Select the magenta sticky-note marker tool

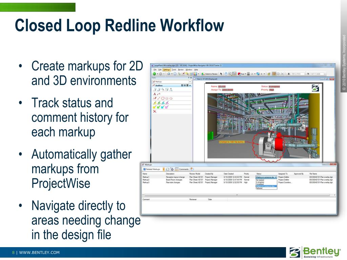(x=167, y=107)
